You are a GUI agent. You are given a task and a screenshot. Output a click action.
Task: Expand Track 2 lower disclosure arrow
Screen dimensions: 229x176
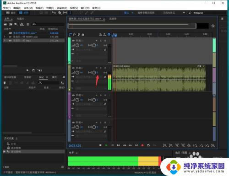tap(72, 88)
